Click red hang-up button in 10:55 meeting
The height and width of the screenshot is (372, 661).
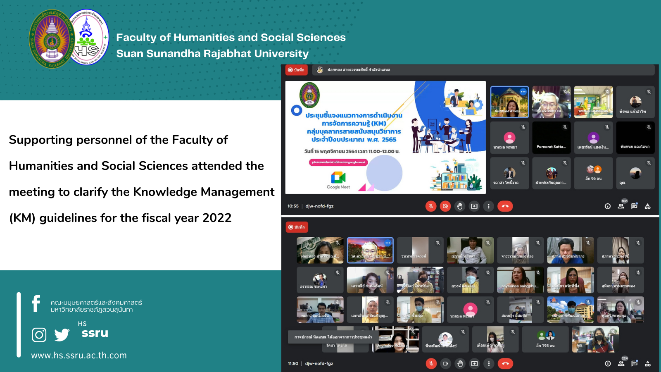pos(505,206)
